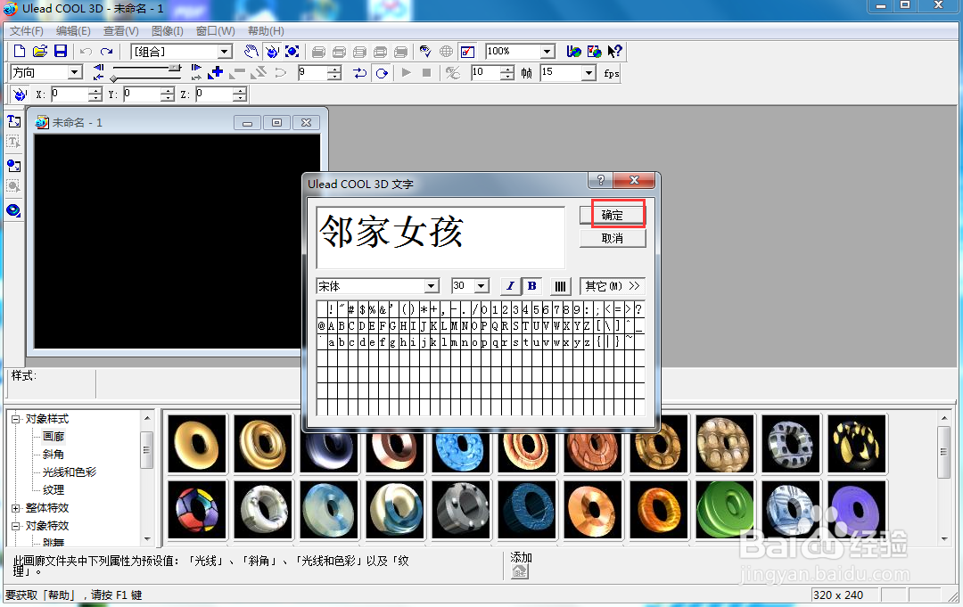This screenshot has height=607, width=963.
Task: Click the ? help button in dialog title
Action: point(600,180)
